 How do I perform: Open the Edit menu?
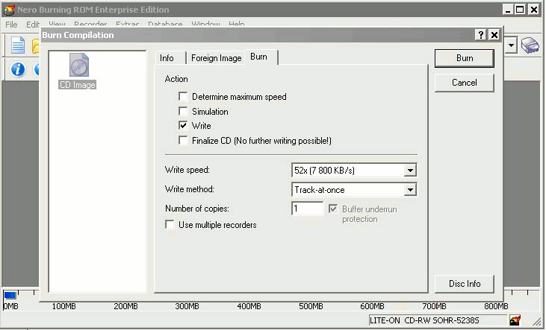pyautogui.click(x=33, y=25)
